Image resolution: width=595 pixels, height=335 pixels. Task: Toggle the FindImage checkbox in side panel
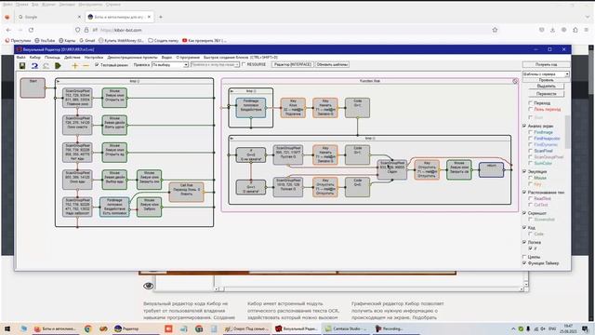click(x=531, y=132)
